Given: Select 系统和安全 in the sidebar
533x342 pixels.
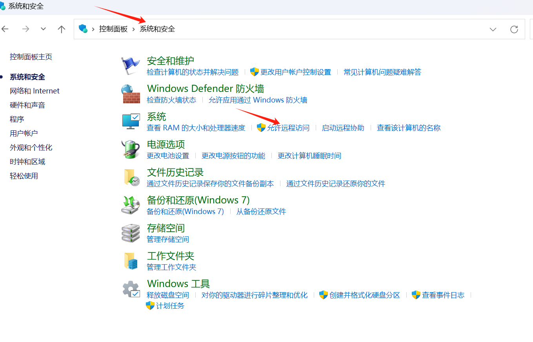Looking at the screenshot, I should pyautogui.click(x=27, y=77).
